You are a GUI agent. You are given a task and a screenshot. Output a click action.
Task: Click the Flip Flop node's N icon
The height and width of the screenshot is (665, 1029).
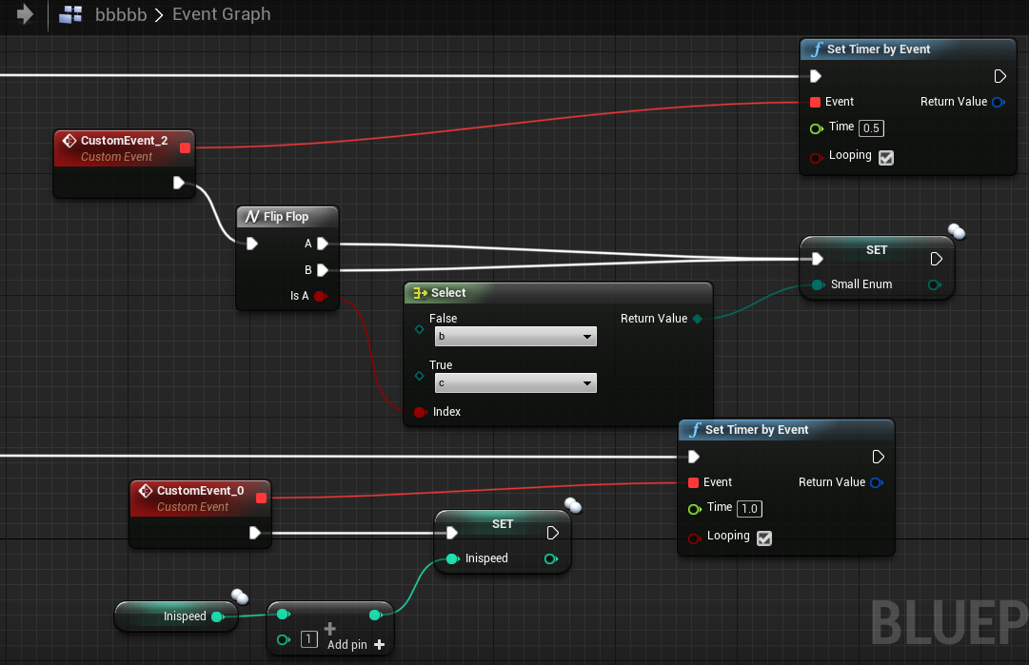click(251, 216)
